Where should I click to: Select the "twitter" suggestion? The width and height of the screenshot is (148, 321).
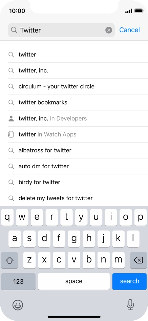(78, 55)
